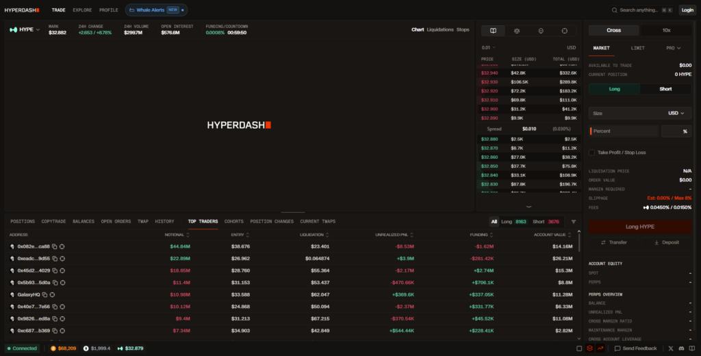The width and height of the screenshot is (701, 356).
Task: Expand the PRO order type dropdown
Action: 674,48
